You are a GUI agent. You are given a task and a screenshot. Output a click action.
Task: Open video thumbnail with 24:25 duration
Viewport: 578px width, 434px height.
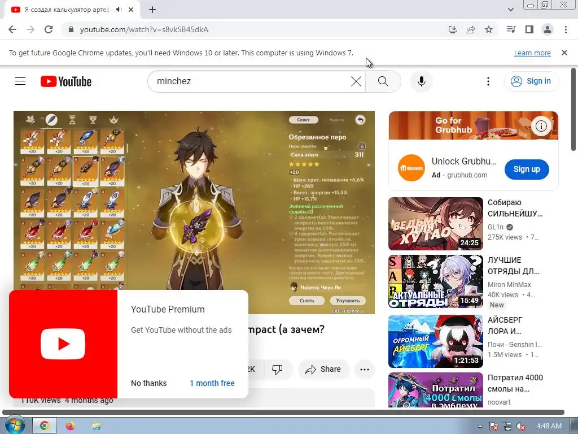[435, 224]
